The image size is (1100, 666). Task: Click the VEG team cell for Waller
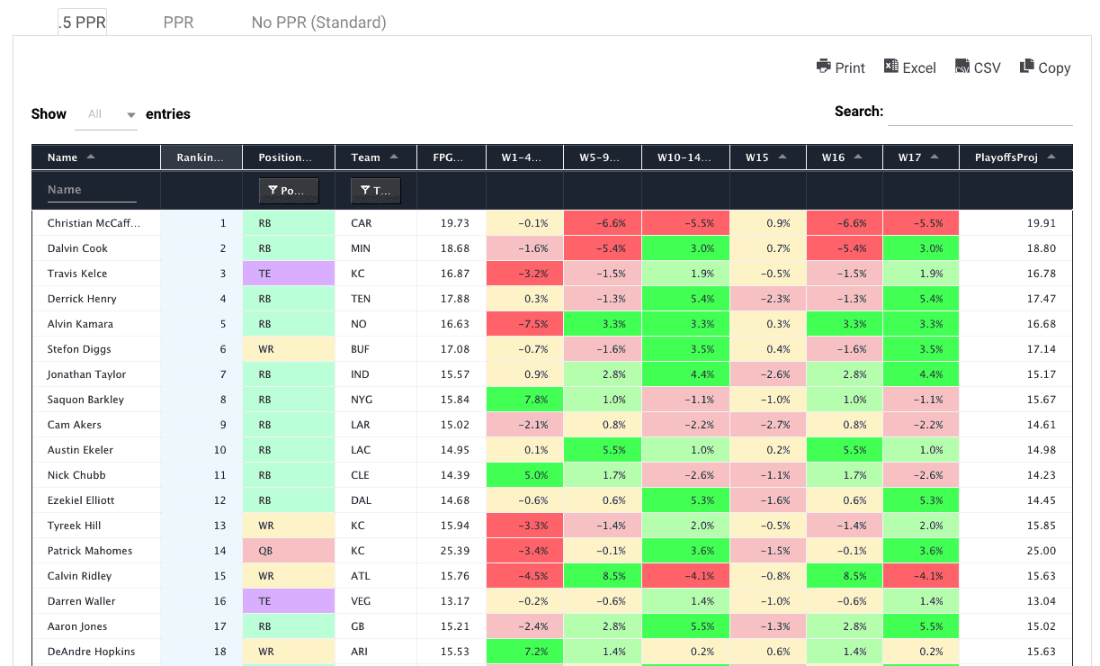pyautogui.click(x=376, y=601)
